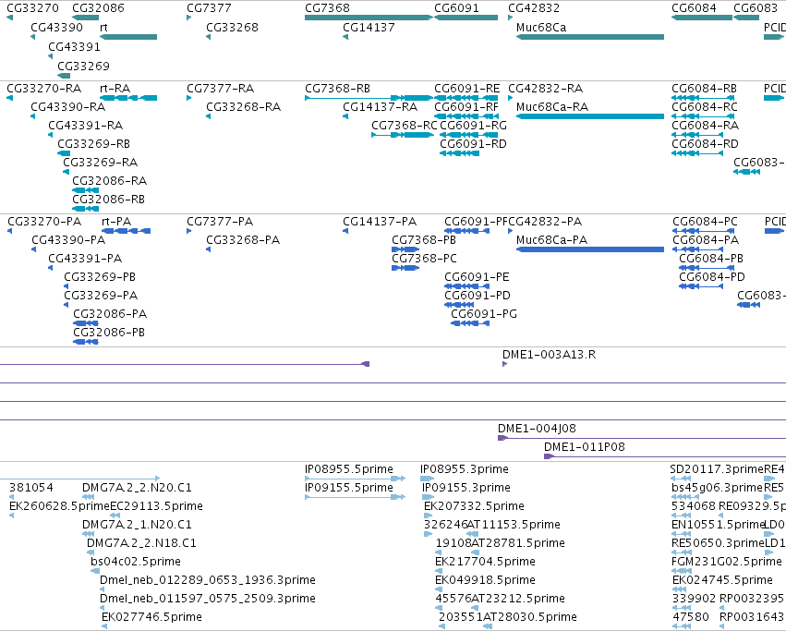Open protein CG7368-PB label
Image resolution: width=786 pixels, height=631 pixels.
[x=424, y=240]
